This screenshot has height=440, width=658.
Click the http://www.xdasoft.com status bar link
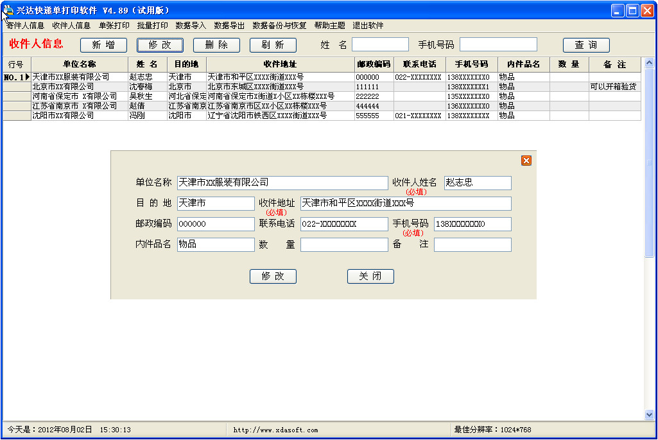275,430
